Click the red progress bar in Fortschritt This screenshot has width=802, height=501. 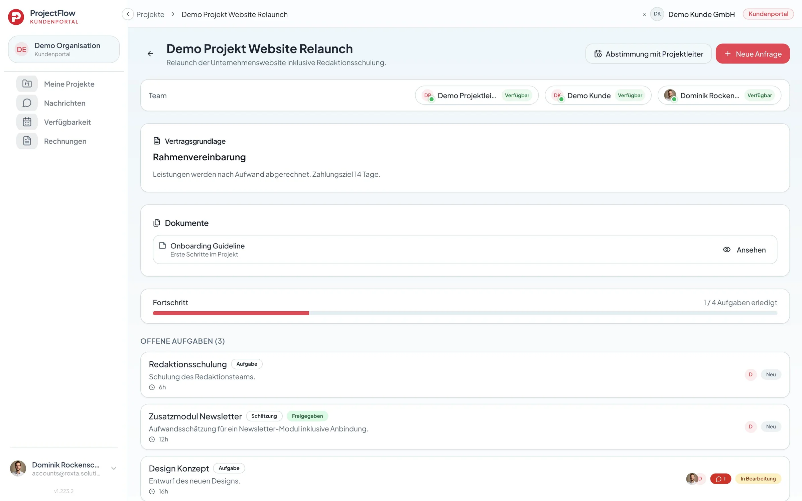coord(231,313)
